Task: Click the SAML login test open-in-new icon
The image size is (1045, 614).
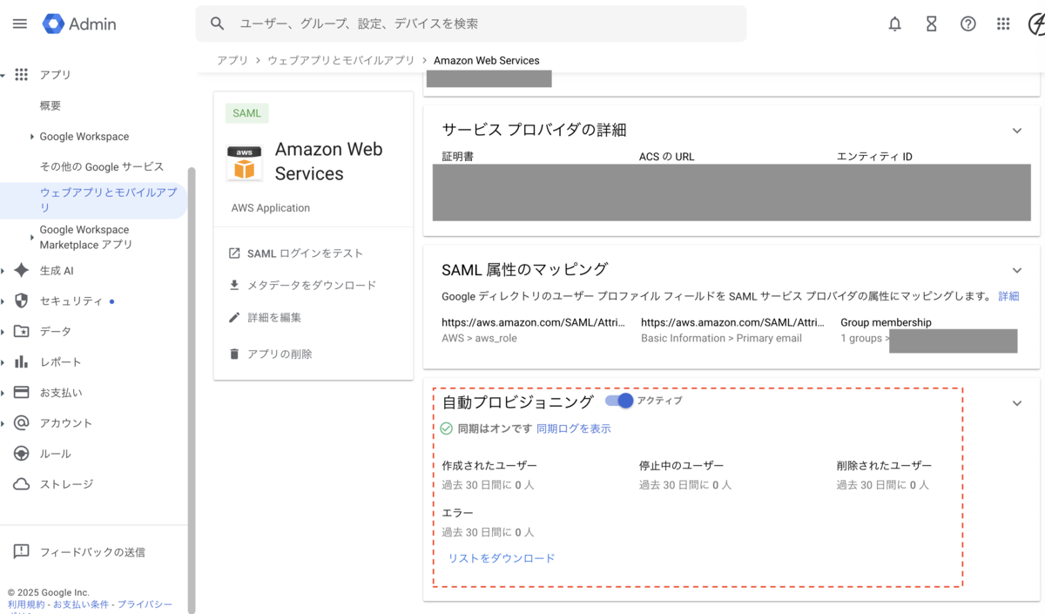Action: coord(234,253)
